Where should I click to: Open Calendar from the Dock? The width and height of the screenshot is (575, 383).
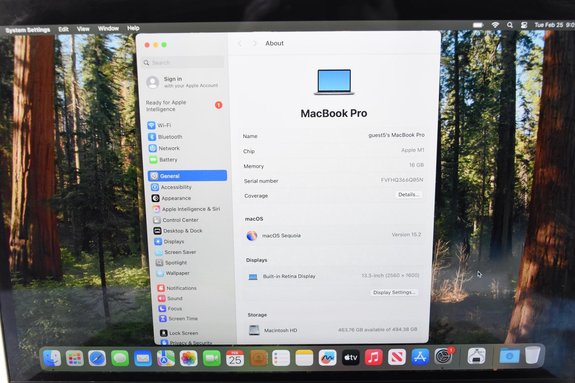pyautogui.click(x=235, y=359)
